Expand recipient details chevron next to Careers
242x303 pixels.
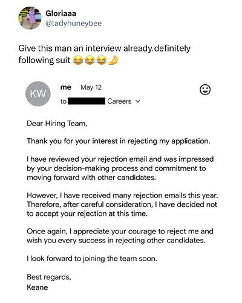[x=138, y=101]
